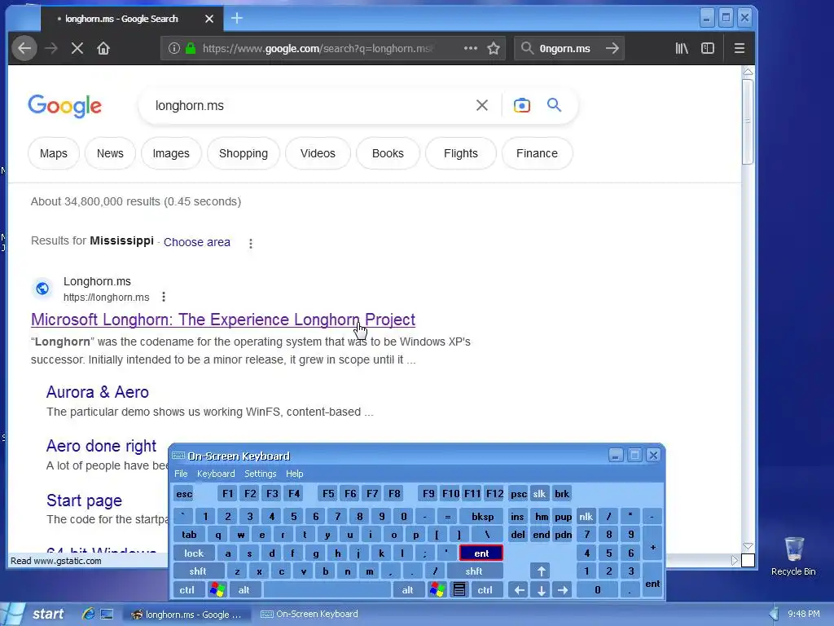The width and height of the screenshot is (834, 626).
Task: Click into the Google search text field
Action: 309,105
